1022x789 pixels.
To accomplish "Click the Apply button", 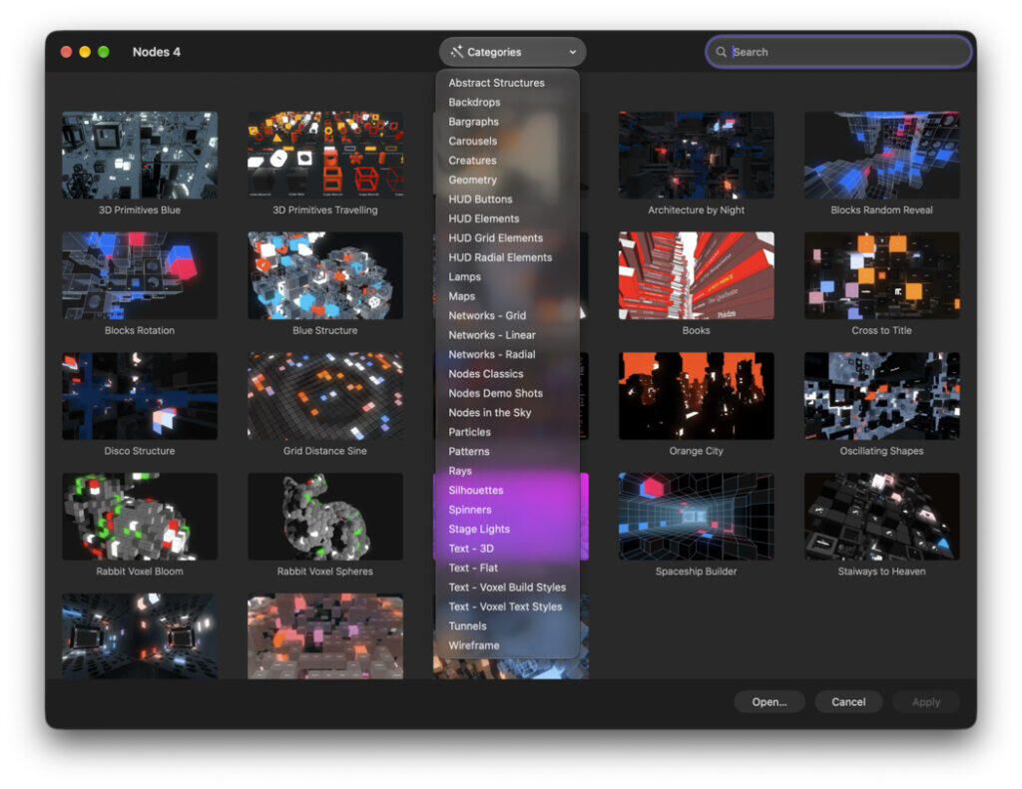I will (x=925, y=701).
